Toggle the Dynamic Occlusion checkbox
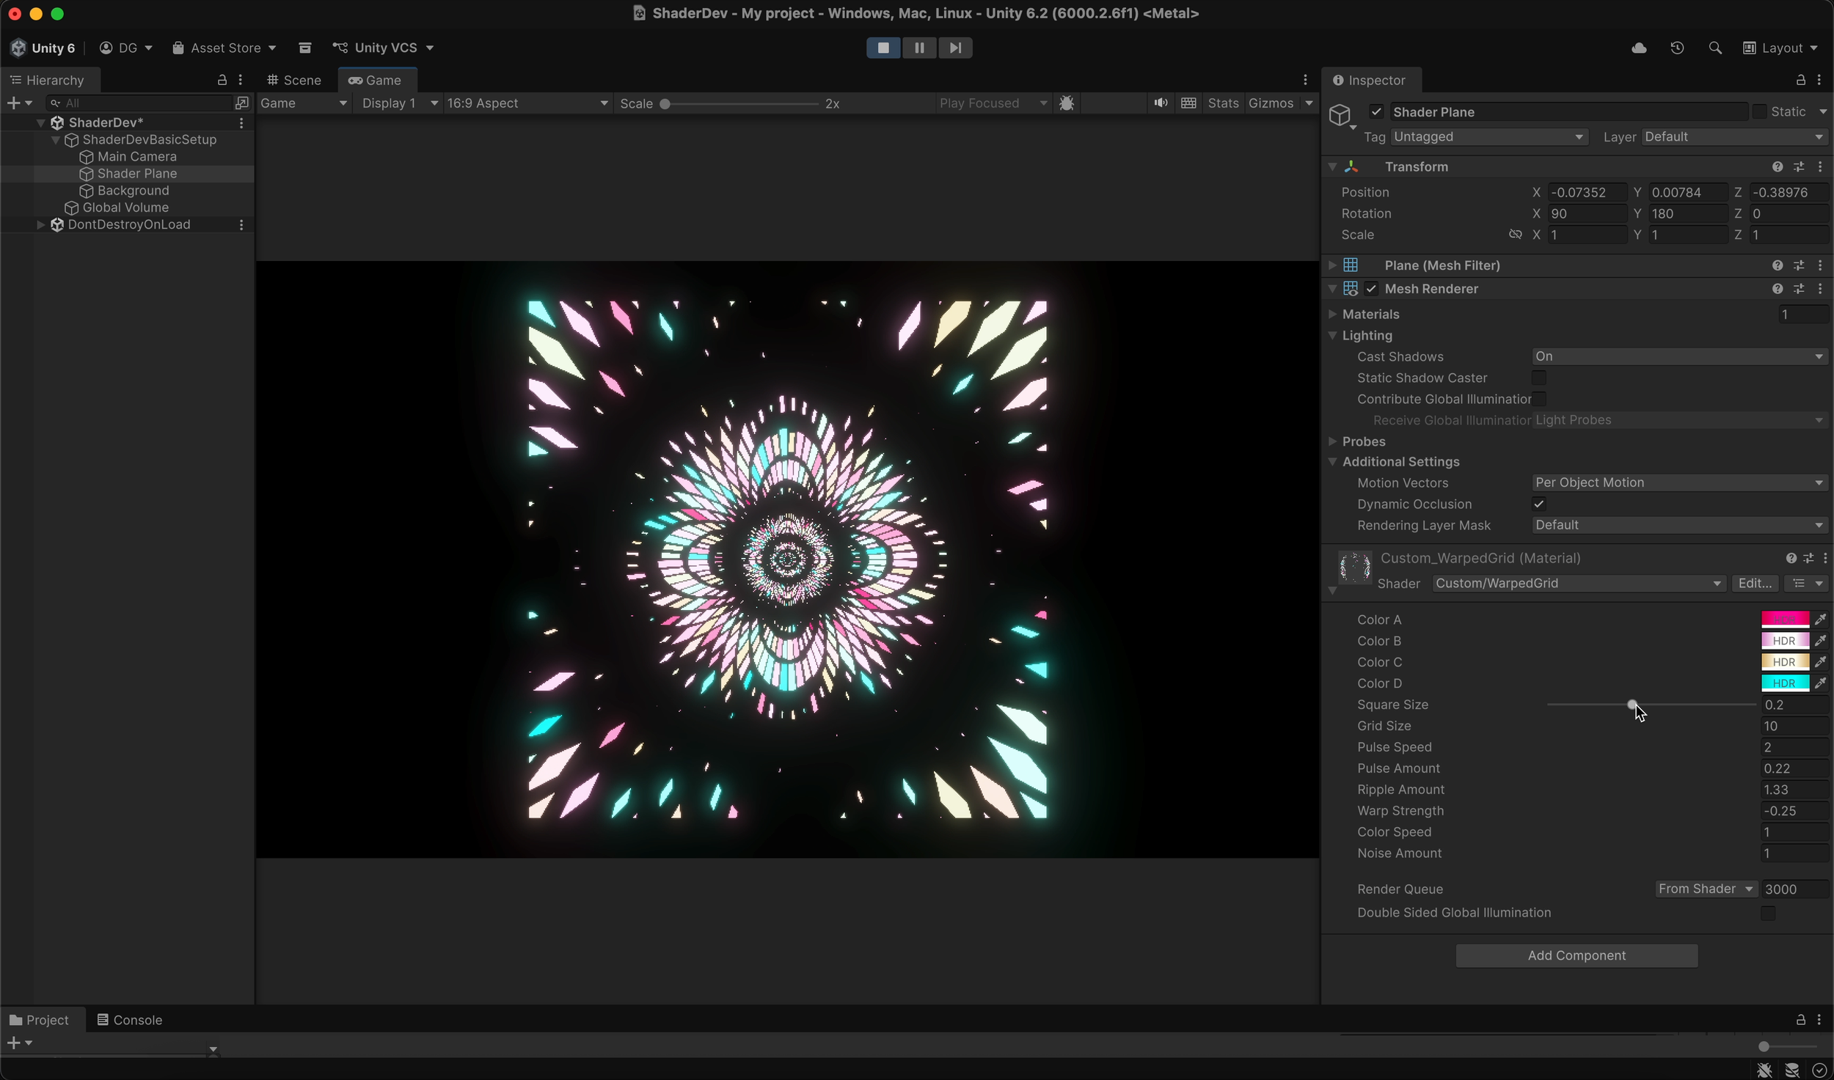 click(x=1539, y=504)
